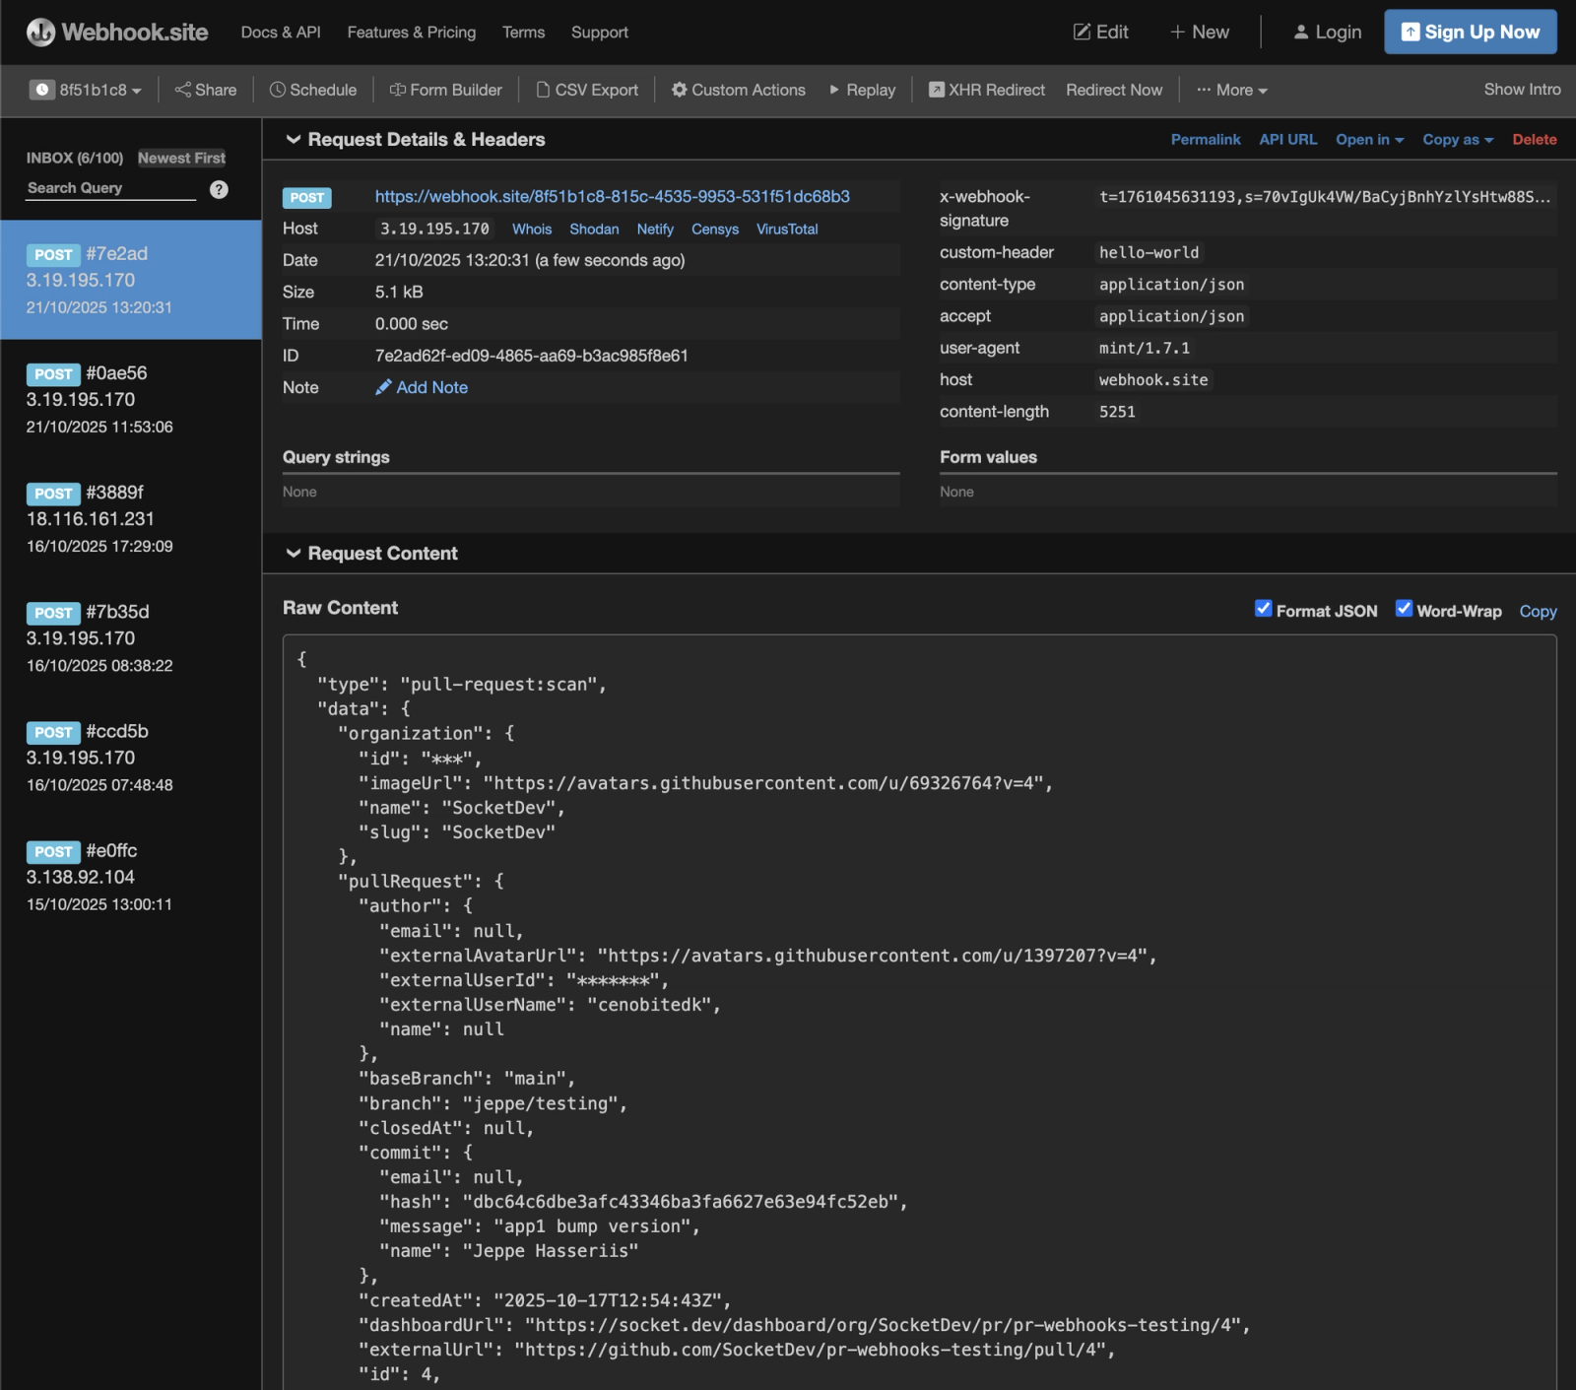Open Form Builder from toolbar

(x=445, y=90)
